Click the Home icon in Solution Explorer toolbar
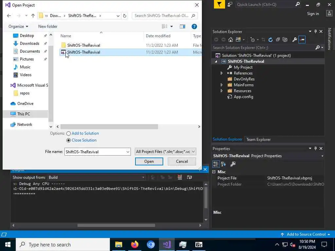The width and height of the screenshot is (335, 251). [x=230, y=40]
